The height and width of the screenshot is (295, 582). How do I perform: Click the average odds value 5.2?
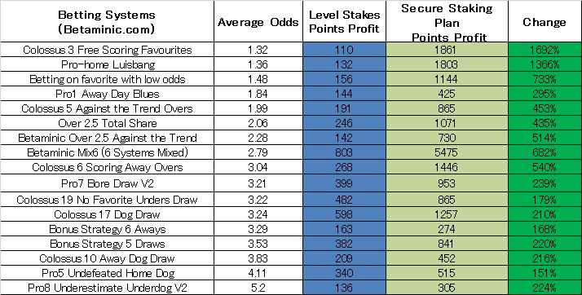point(258,288)
